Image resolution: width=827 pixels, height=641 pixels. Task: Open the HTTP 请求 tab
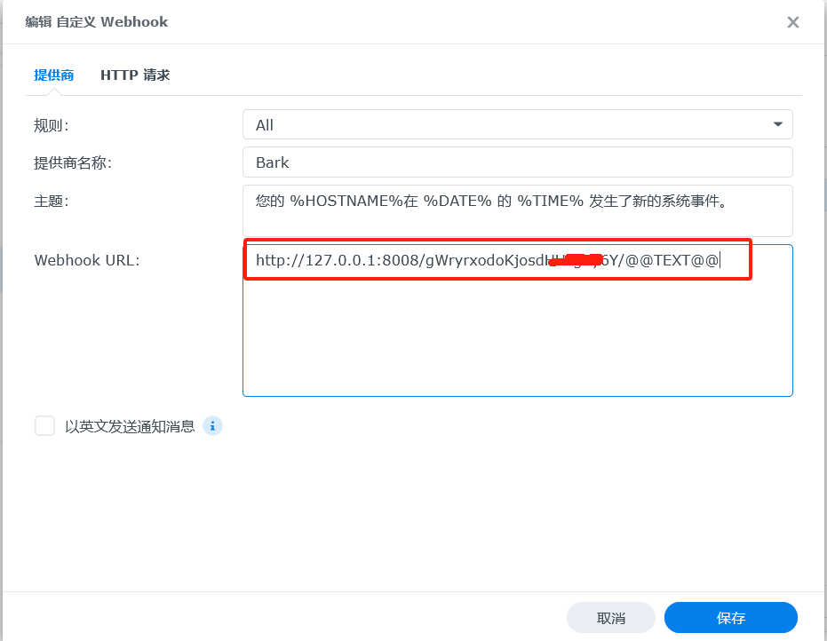point(135,75)
